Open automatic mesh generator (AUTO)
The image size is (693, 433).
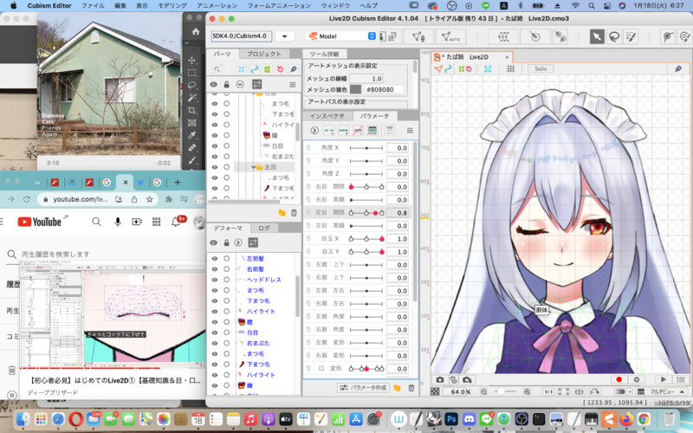coord(450,36)
